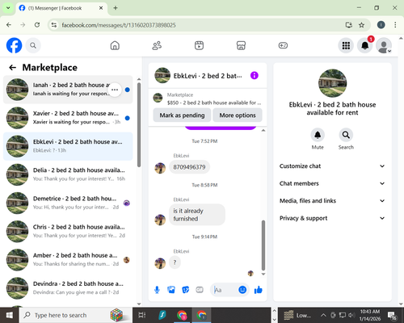Open Ianah conversation
Screen dimensions: 404x323
point(68,90)
